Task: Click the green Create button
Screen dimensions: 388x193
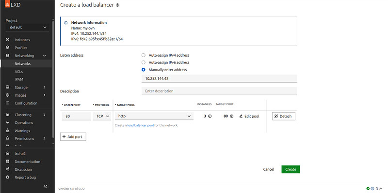Action: 291,169
